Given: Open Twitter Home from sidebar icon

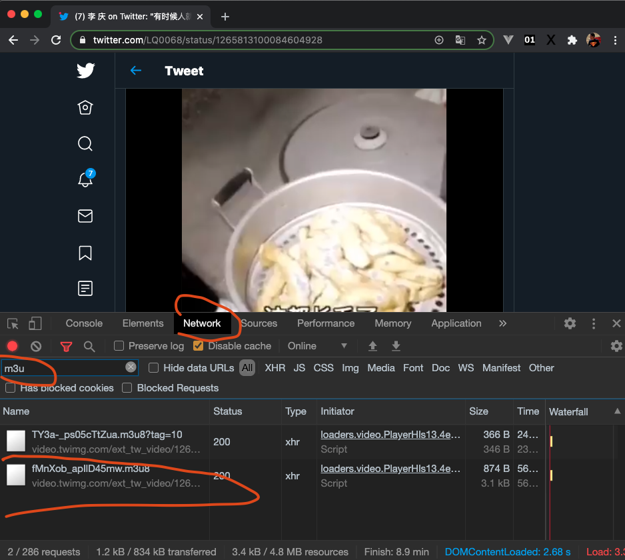Looking at the screenshot, I should (85, 107).
